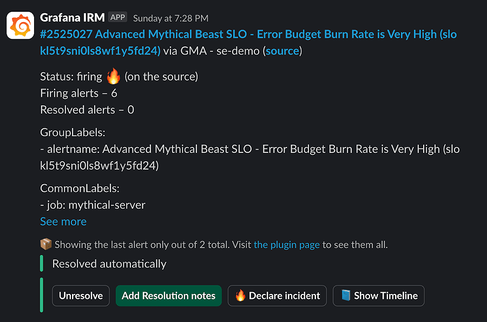
Task: Click the Resolved automatically status text
Action: pyautogui.click(x=109, y=264)
